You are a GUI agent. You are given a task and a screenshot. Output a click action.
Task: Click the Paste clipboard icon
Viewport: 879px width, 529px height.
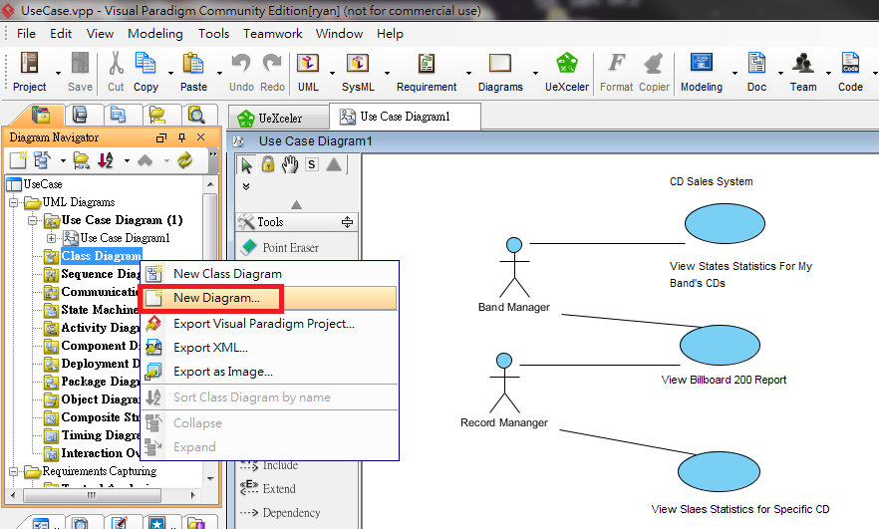[x=193, y=63]
